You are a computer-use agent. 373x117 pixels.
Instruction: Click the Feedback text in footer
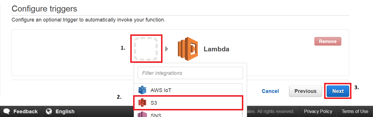click(x=25, y=112)
